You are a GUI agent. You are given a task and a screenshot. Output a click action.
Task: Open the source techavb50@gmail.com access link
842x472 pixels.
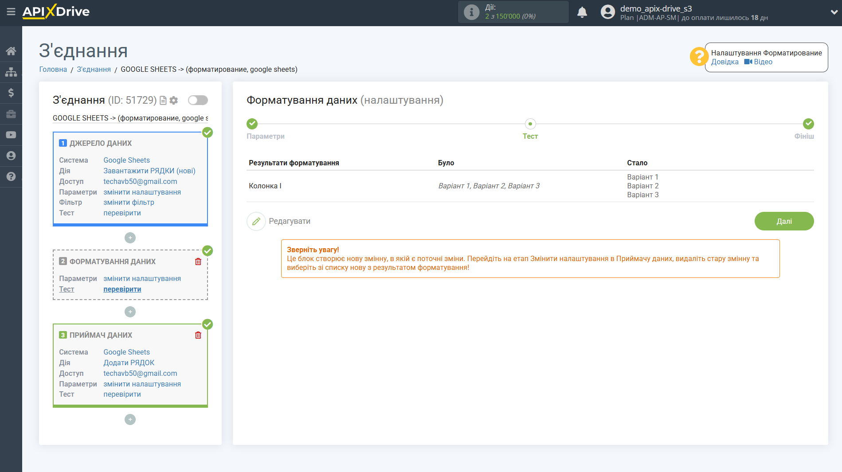pos(140,181)
